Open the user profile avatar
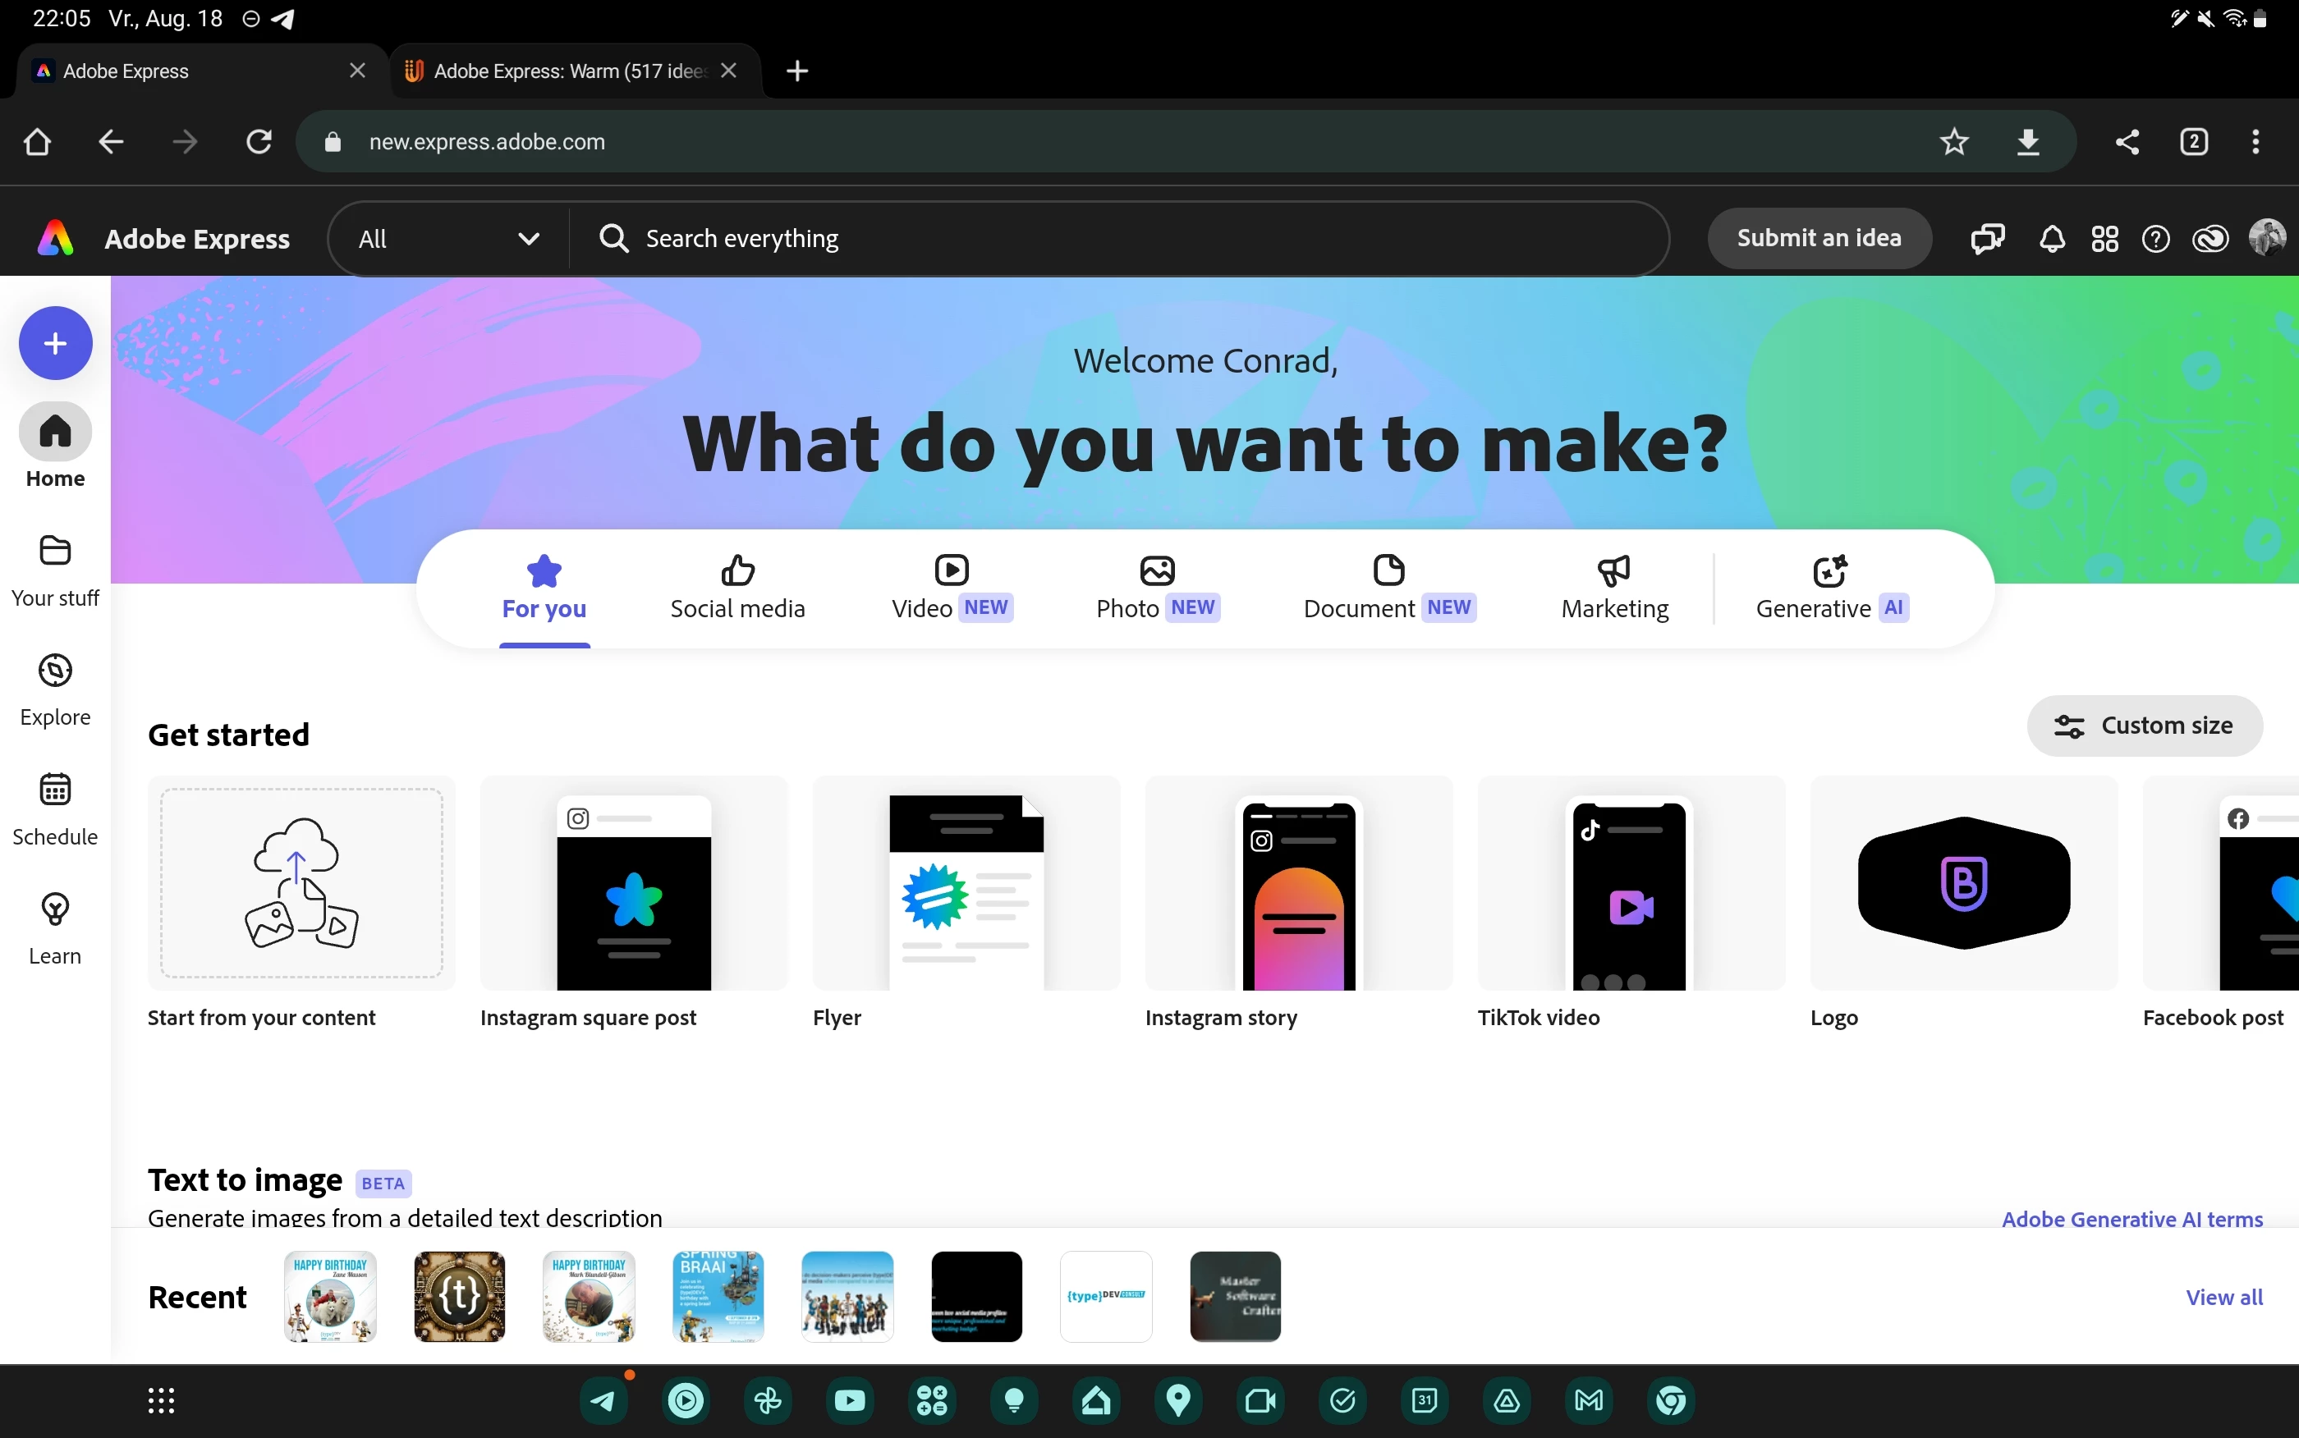 (x=2267, y=238)
